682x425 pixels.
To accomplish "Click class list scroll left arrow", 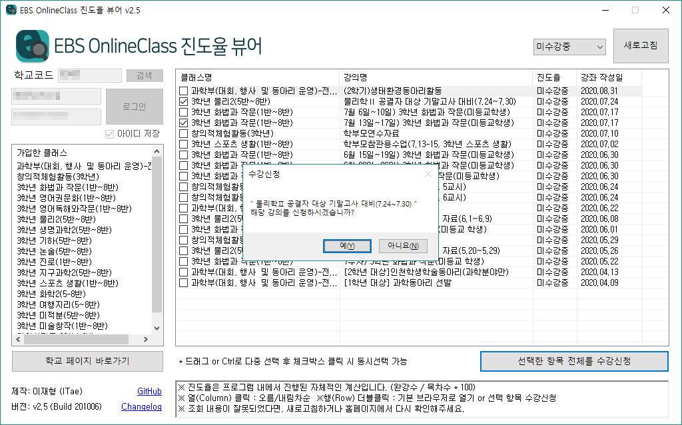I will 18,339.
